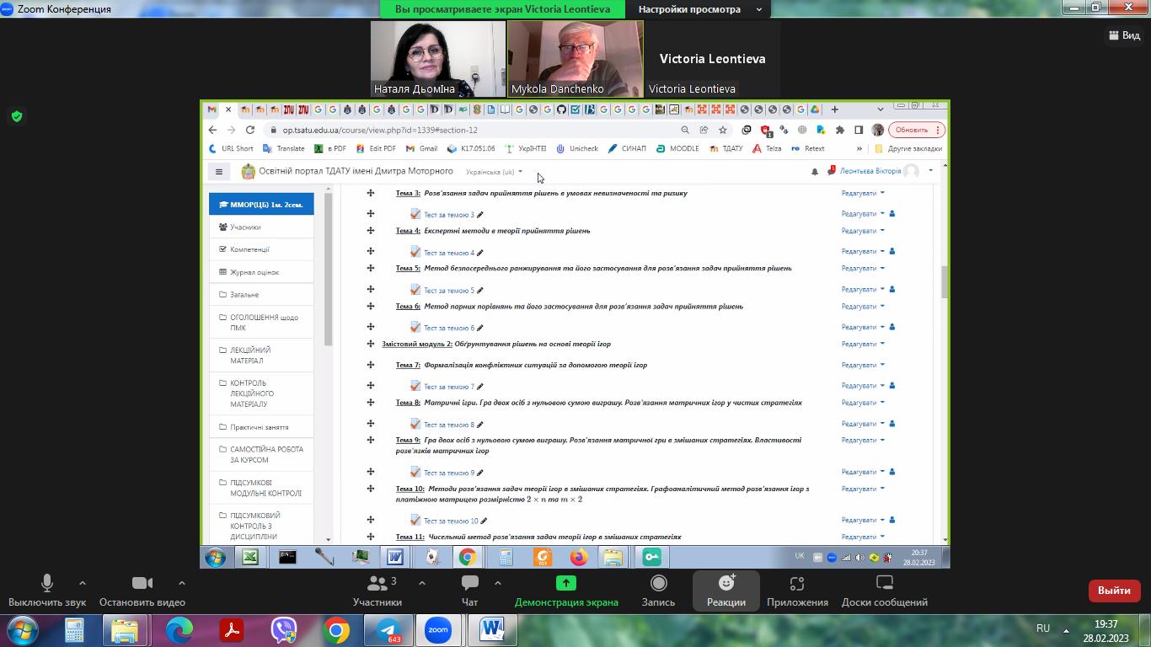Click the red Выйти button
1151x647 pixels.
[x=1114, y=591]
